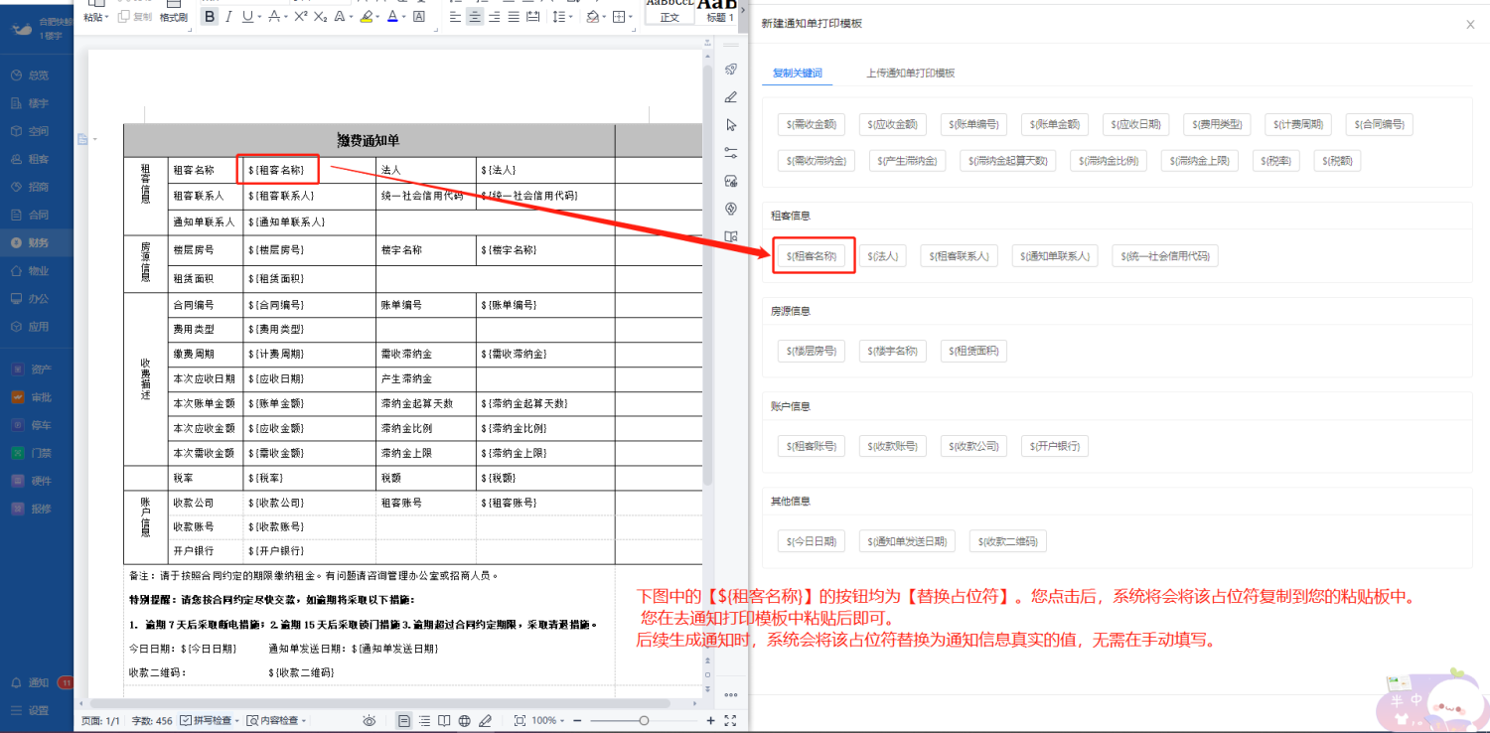
Task: Copy the ${租客名称} placeholder keyword
Action: pyautogui.click(x=811, y=256)
